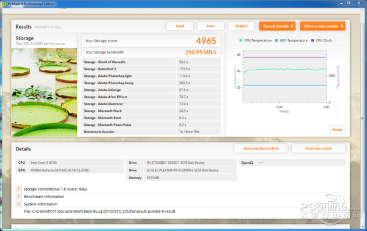This screenshot has width=367, height=231.
Task: Click the arrow on View result online
Action: click(x=342, y=26)
